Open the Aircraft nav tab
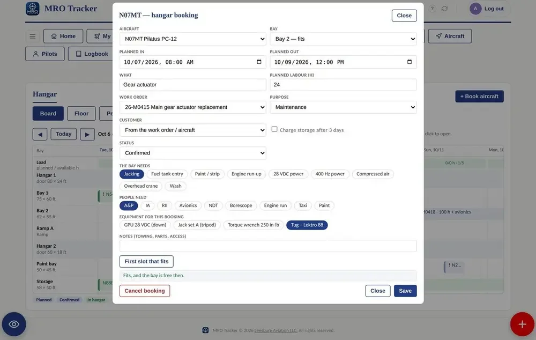536x340 pixels. click(x=450, y=36)
